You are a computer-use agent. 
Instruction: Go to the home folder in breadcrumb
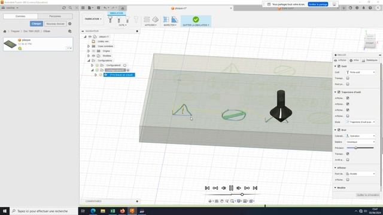pyautogui.click(x=5, y=31)
